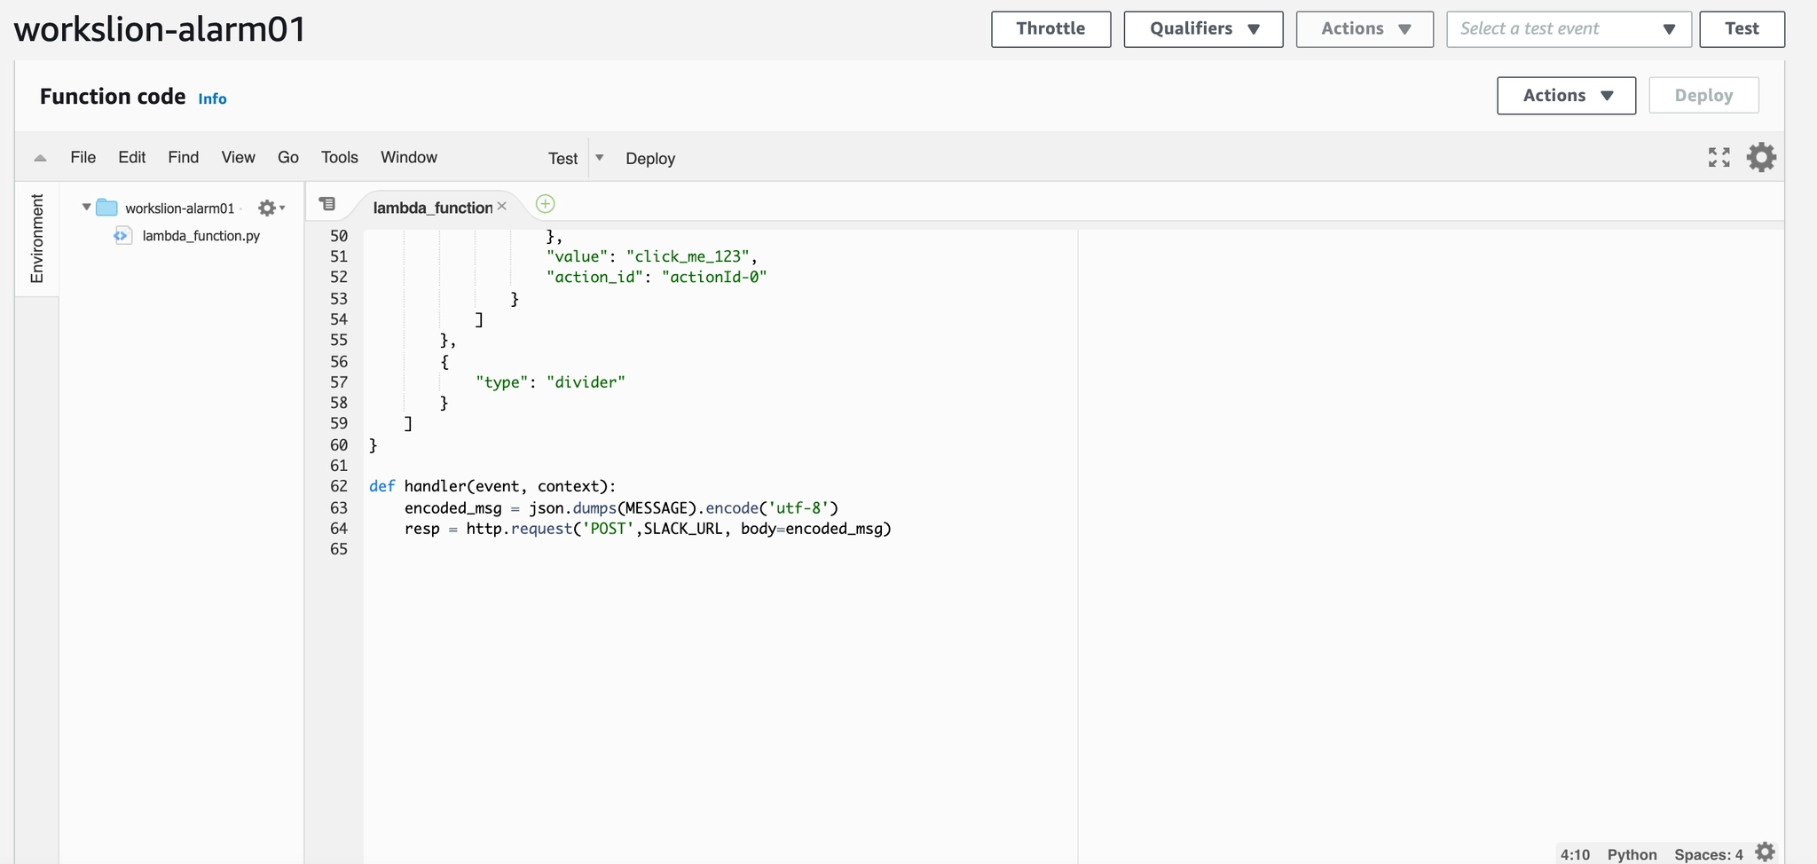Viewport: 1817px width, 864px height.
Task: Click the fullscreen expand editor icon
Action: click(1719, 158)
